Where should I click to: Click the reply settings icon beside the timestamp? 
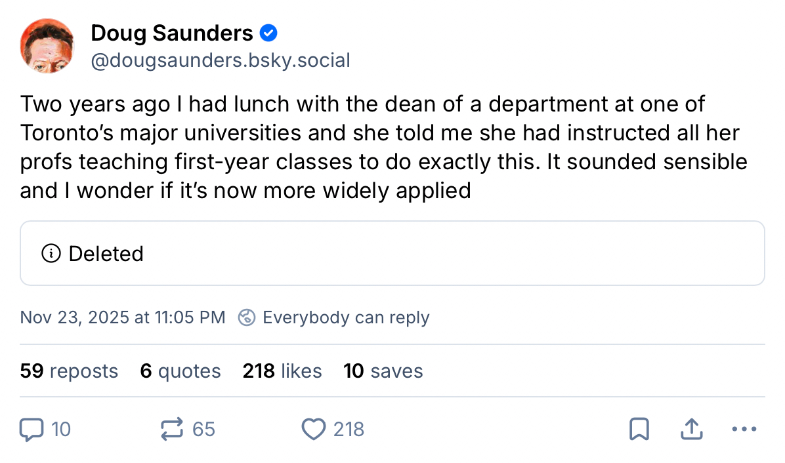247,318
